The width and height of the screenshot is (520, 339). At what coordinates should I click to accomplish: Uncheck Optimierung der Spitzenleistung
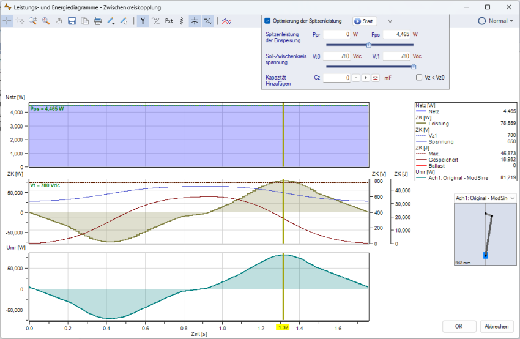(267, 21)
